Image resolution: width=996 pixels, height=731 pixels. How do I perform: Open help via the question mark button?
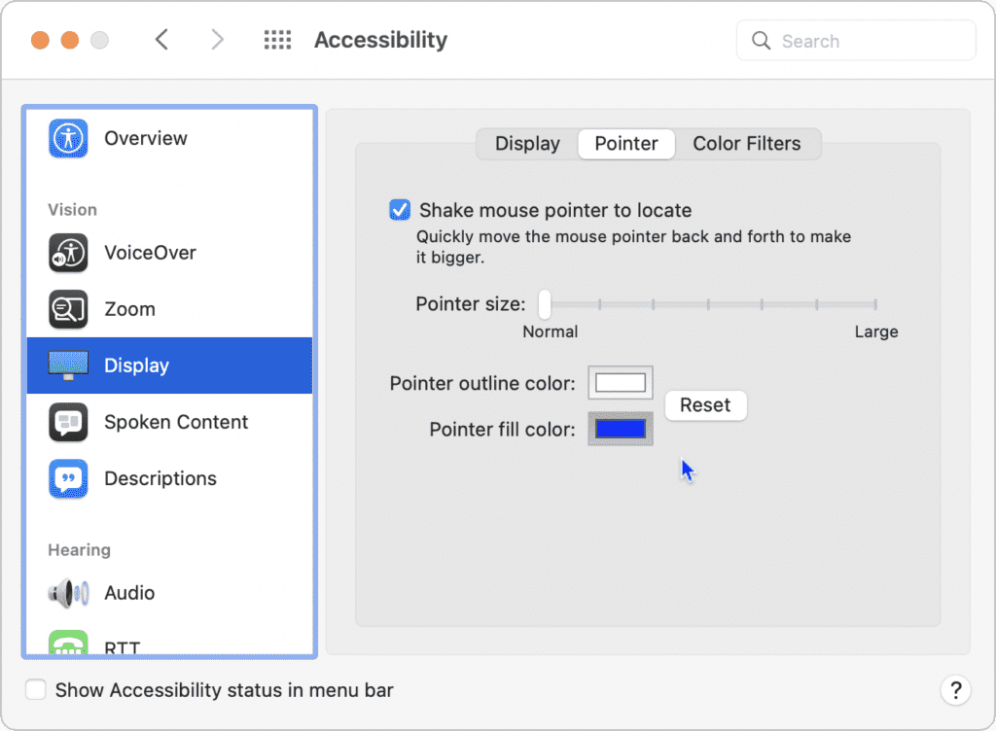pos(956,690)
